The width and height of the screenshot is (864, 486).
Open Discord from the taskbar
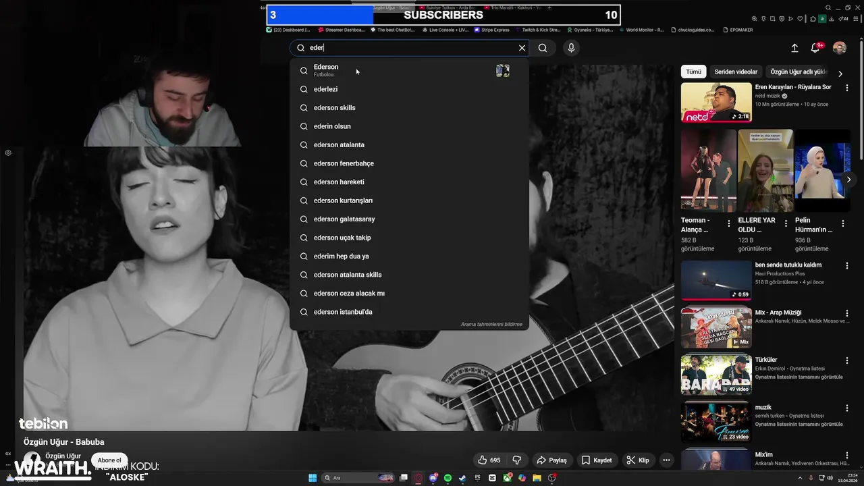pyautogui.click(x=433, y=478)
